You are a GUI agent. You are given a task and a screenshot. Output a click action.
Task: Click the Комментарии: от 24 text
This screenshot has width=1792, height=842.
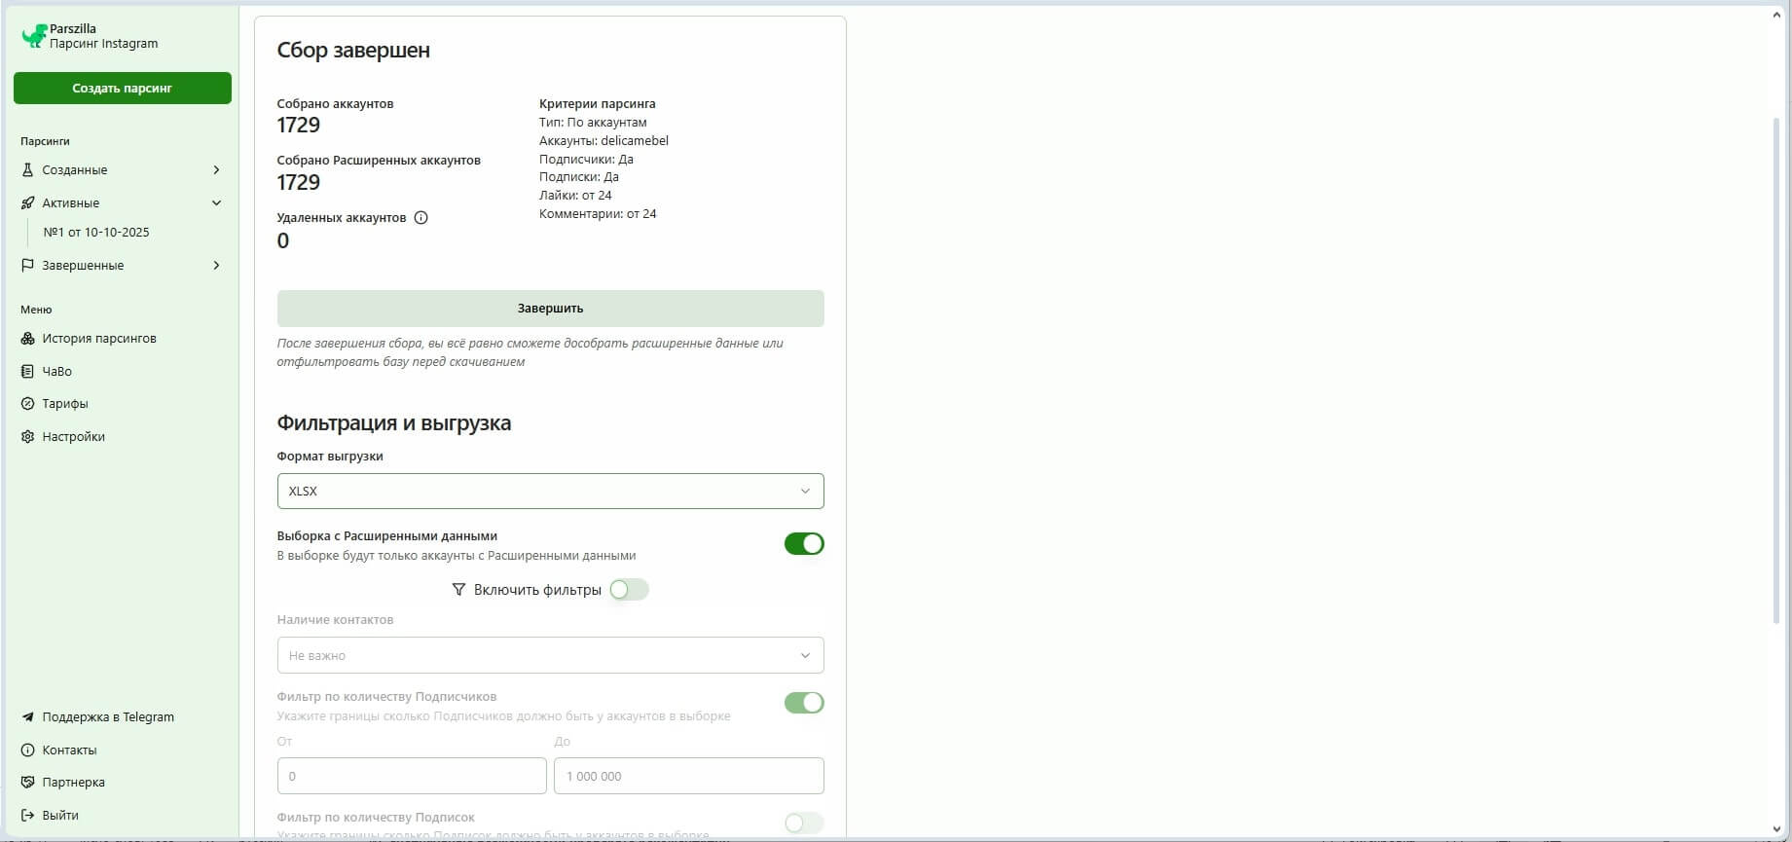click(598, 213)
